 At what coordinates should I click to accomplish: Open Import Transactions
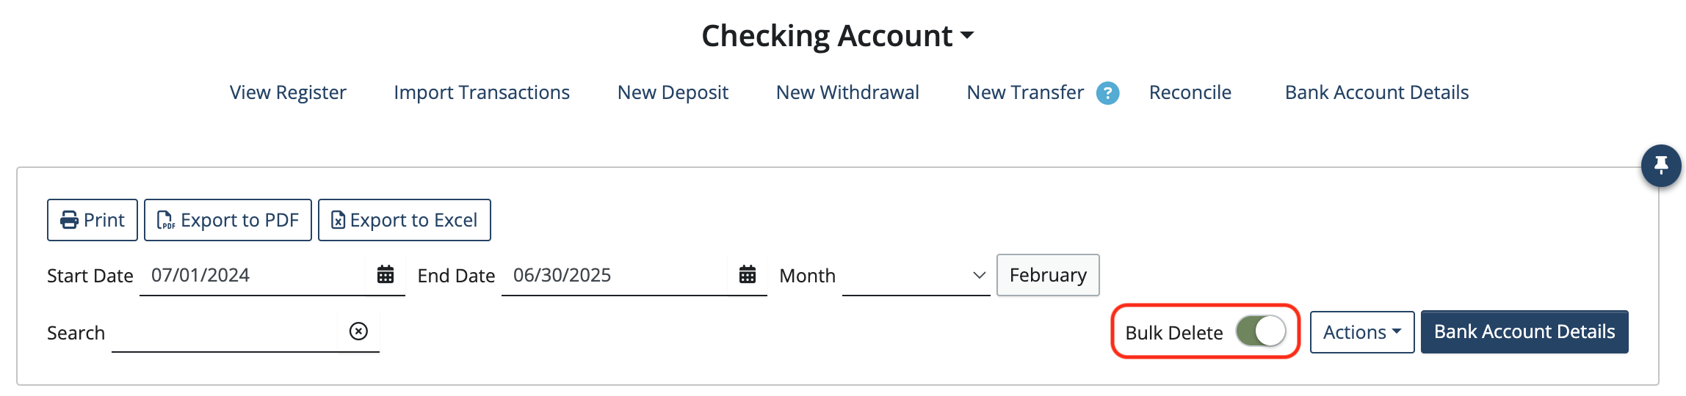coord(482,92)
